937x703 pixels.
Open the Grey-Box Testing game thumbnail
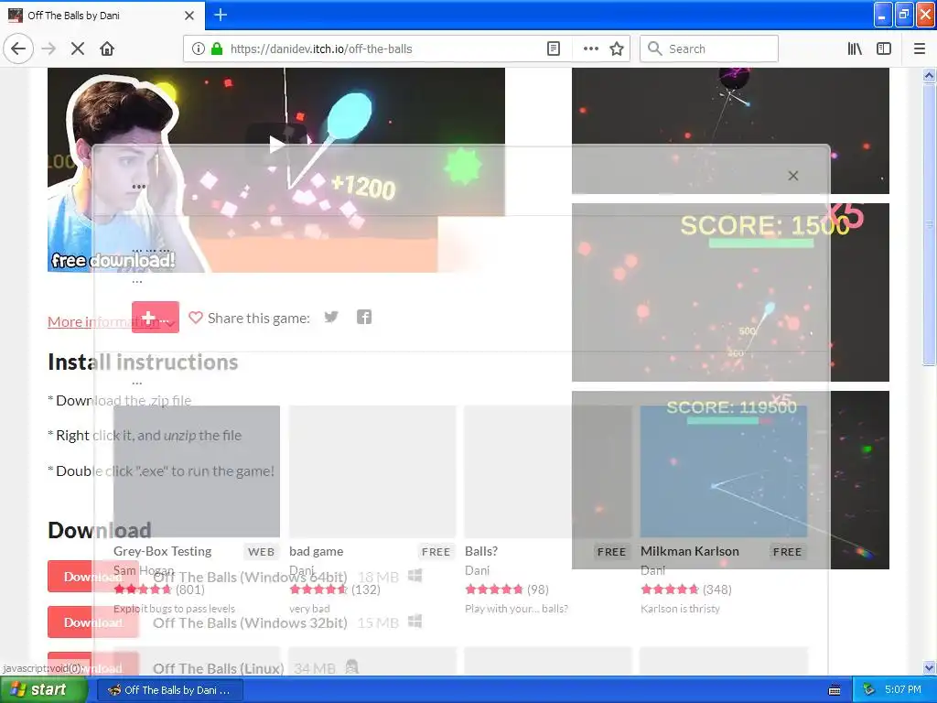(197, 471)
